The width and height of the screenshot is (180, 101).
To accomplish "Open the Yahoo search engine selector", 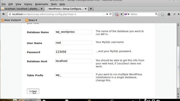I will pos(127,14).
